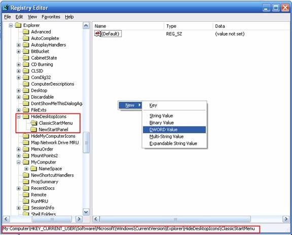Expand the Desktop key
Viewport: 292px width, 235px height.
pyautogui.click(x=19, y=91)
